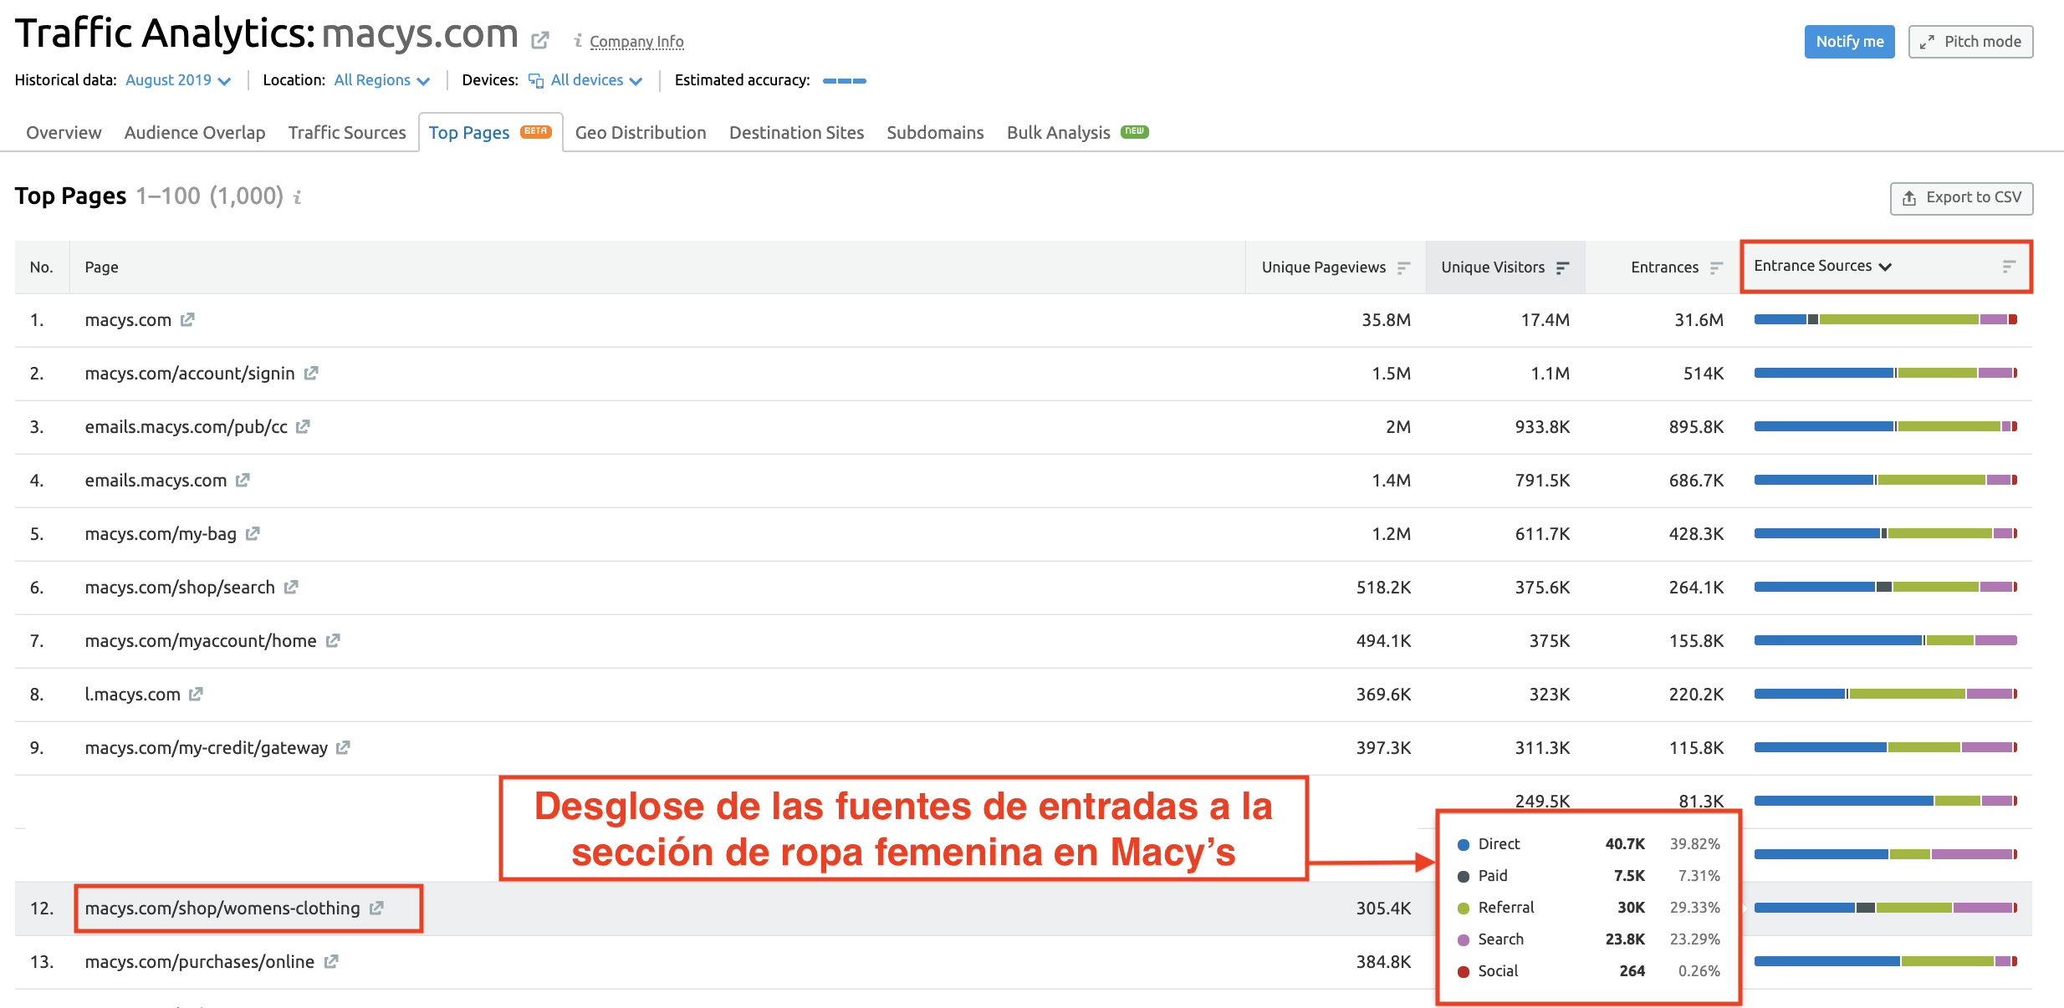Switch to the Destination Sites tab

[x=796, y=132]
